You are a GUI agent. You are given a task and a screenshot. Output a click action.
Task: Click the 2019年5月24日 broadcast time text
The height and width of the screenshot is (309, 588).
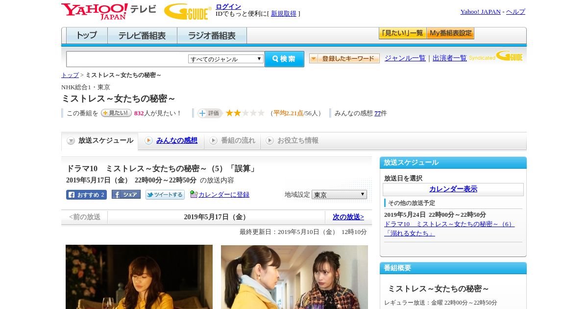[x=435, y=215]
